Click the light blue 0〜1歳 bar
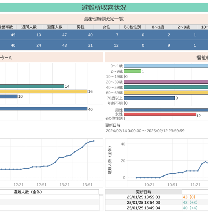The height and width of the screenshot is (214, 208). click(166, 66)
